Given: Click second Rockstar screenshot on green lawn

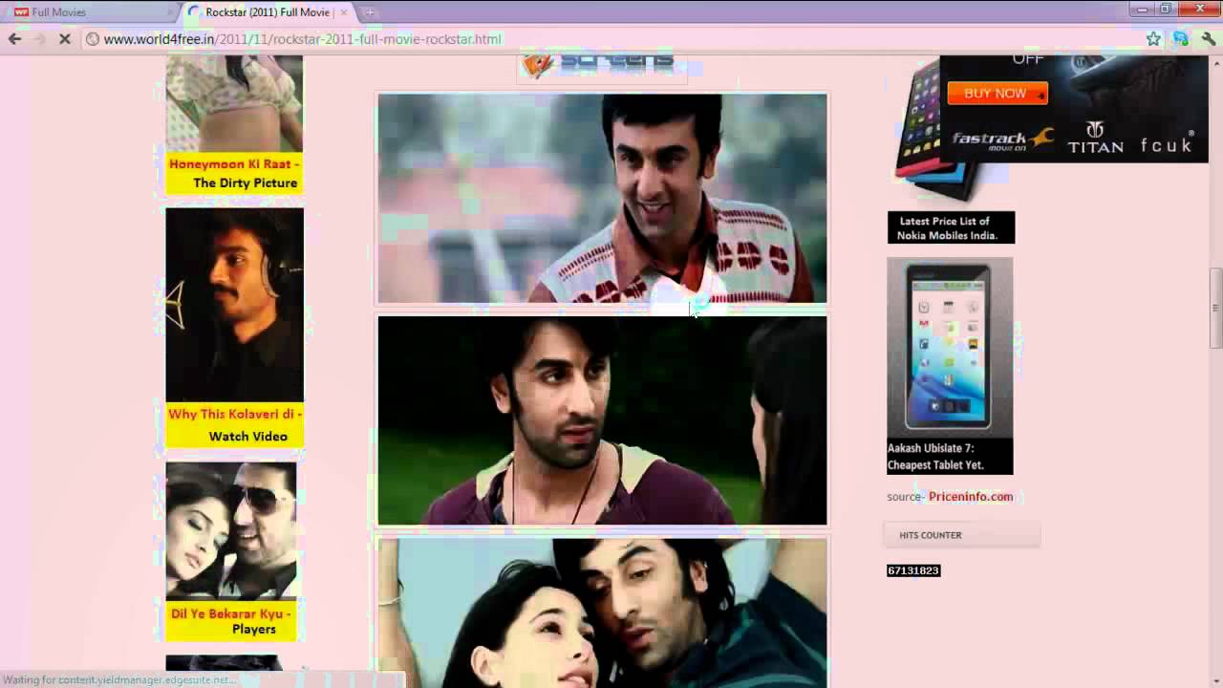Looking at the screenshot, I should pyautogui.click(x=602, y=420).
